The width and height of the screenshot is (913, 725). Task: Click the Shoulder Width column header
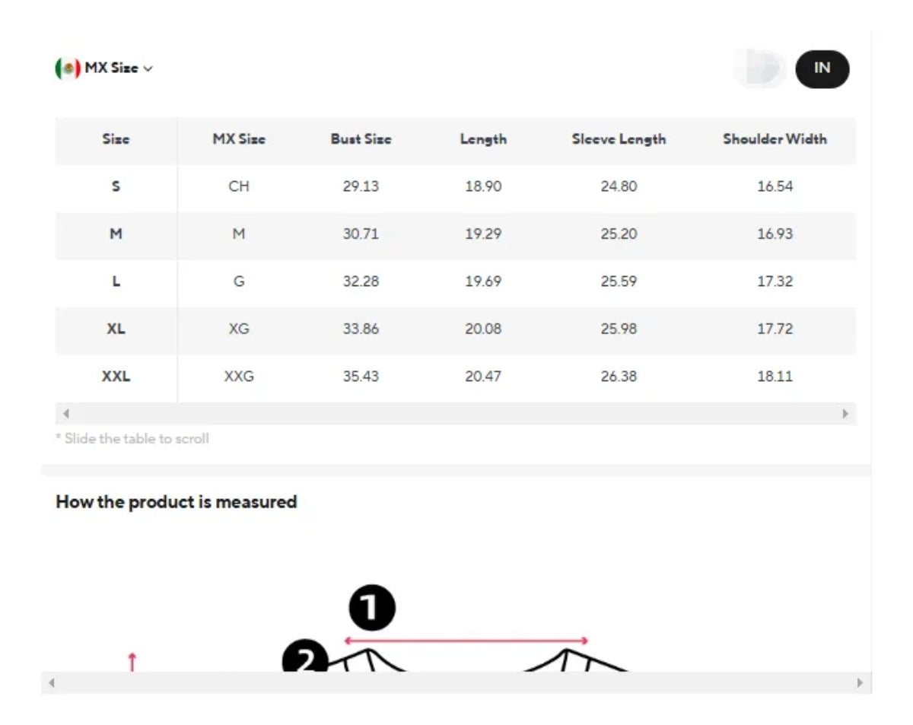coord(775,139)
